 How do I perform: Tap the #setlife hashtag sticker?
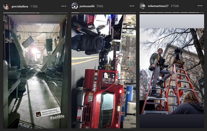tap(57, 117)
